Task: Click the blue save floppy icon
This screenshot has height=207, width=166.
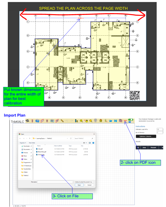Action: (x=115, y=121)
